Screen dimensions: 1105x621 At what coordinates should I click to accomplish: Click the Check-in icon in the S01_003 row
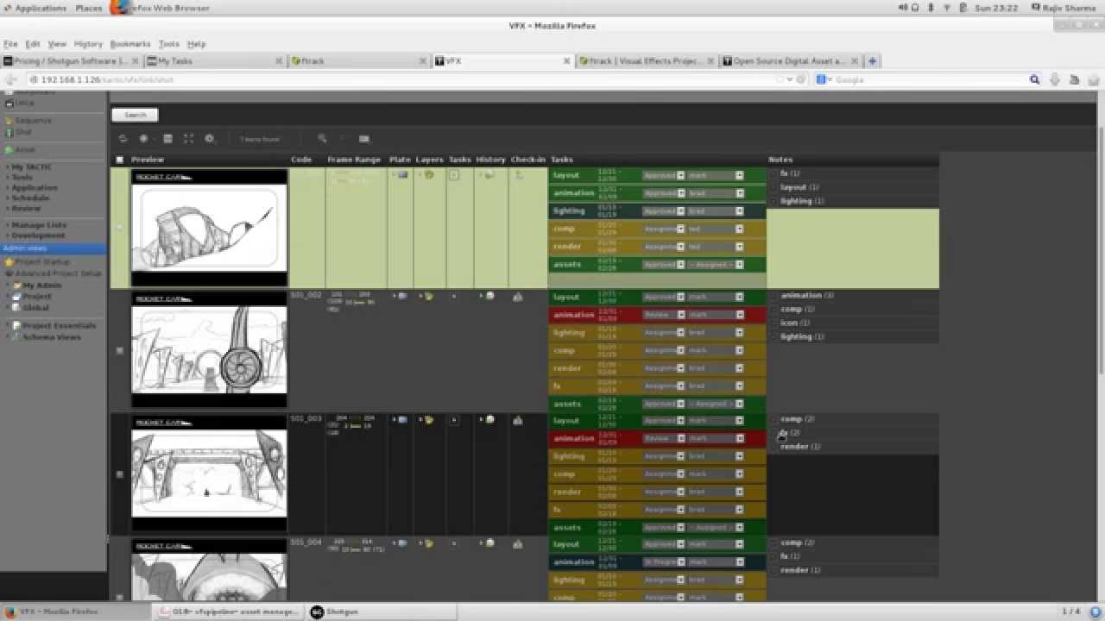click(517, 420)
